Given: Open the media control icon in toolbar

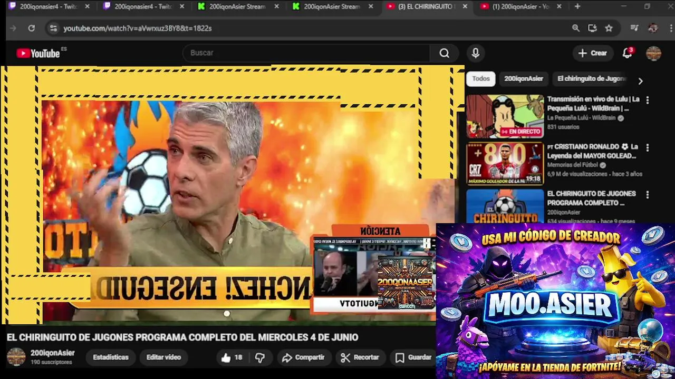Looking at the screenshot, I should [x=634, y=28].
